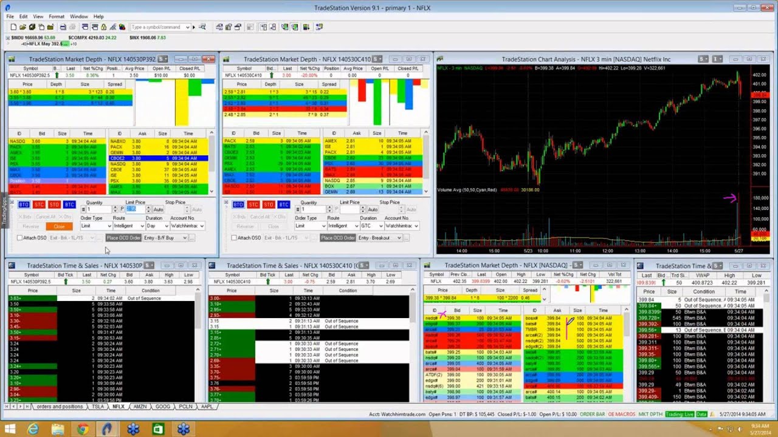Toggle the OE MACROS status indicator
The height and width of the screenshot is (437, 778).
tap(621, 414)
